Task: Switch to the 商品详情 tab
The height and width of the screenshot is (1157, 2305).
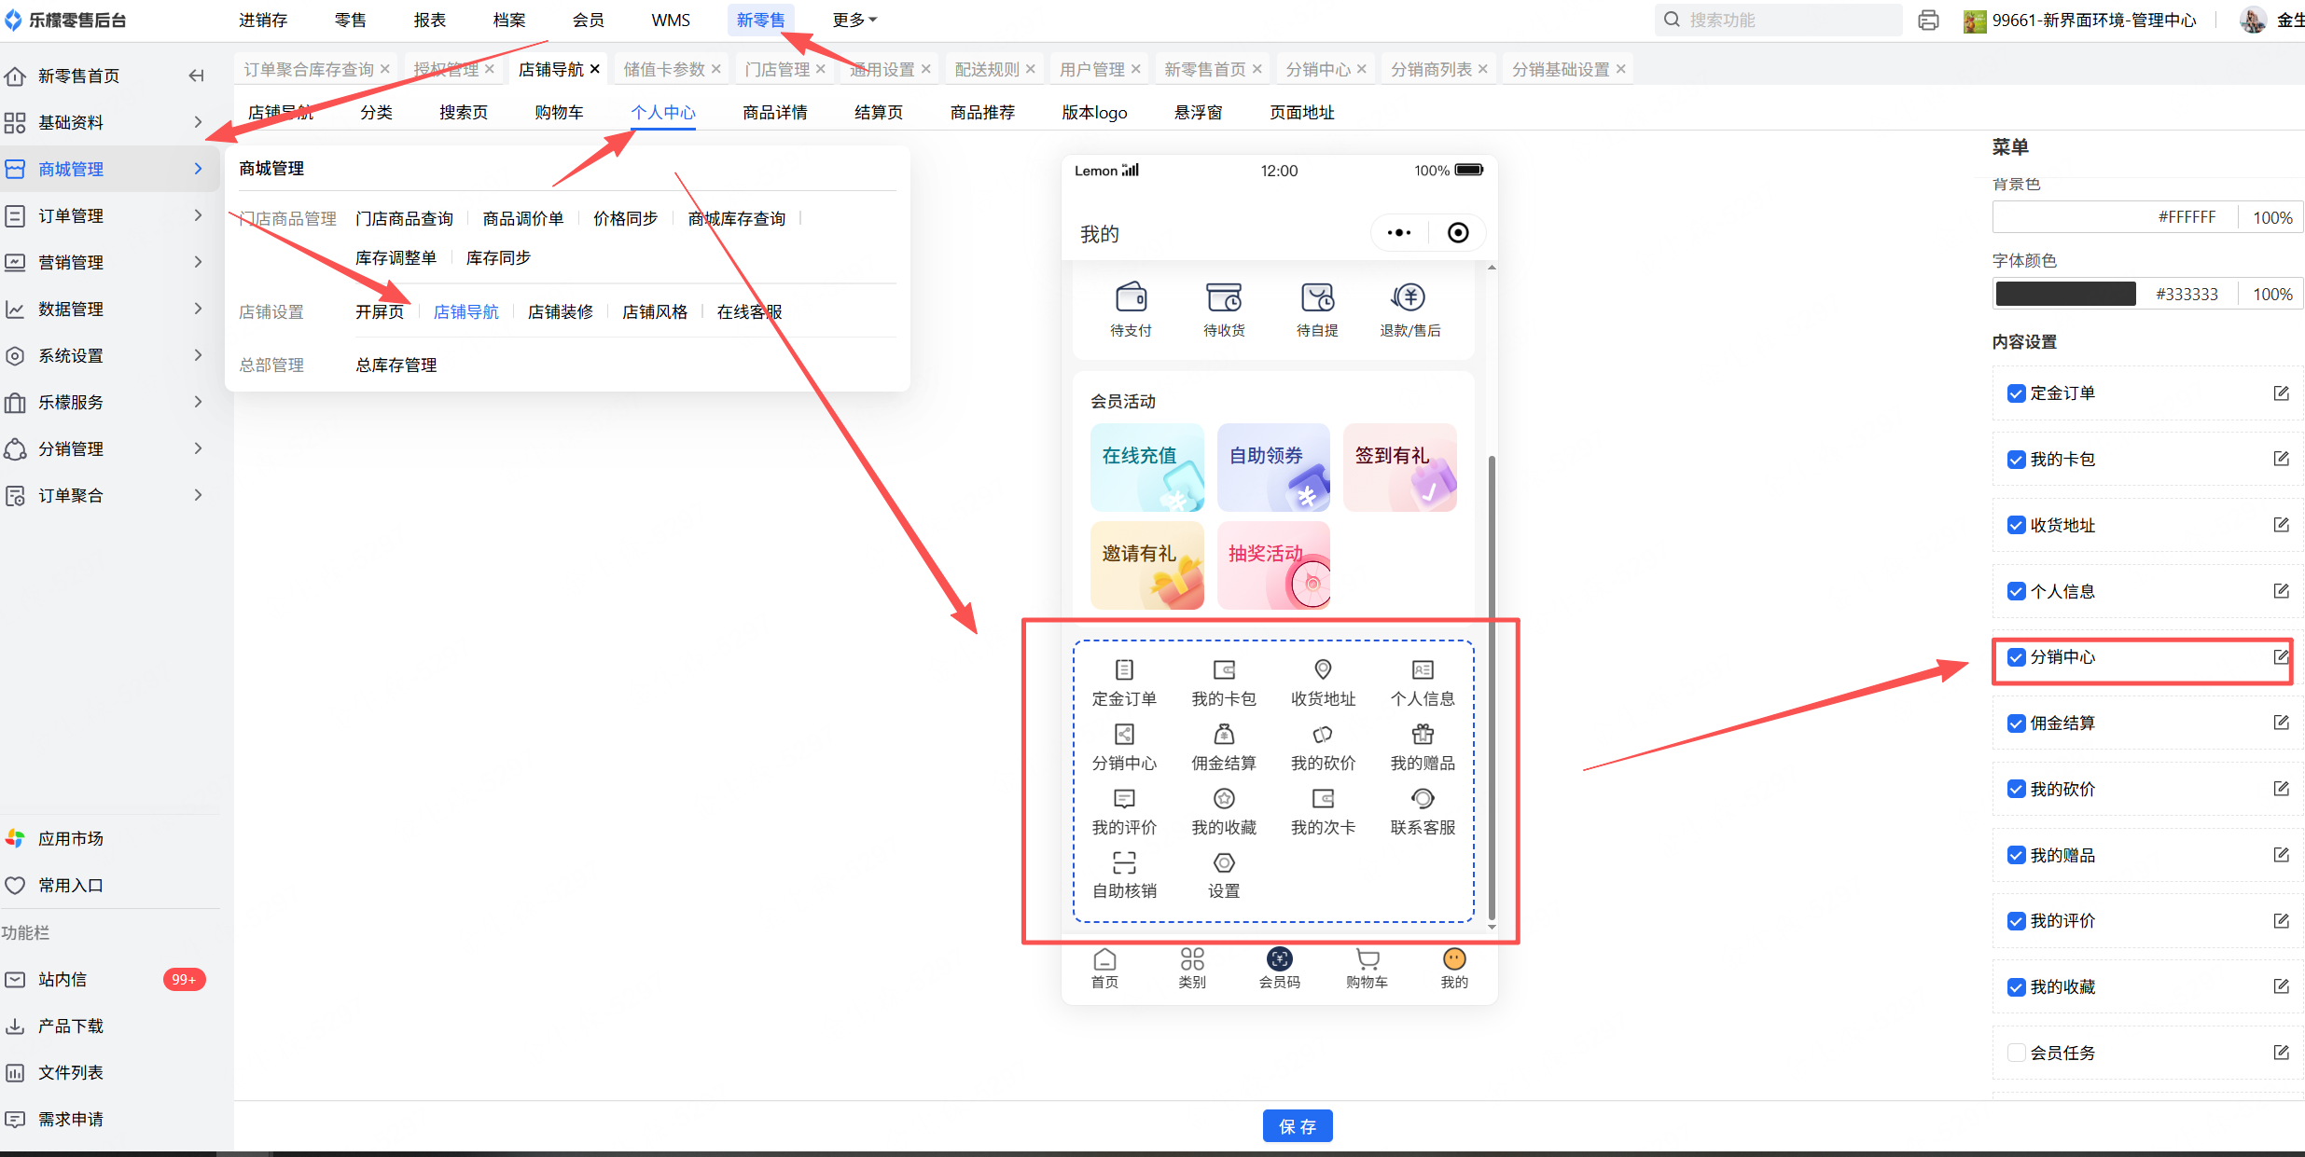Action: 774,112
